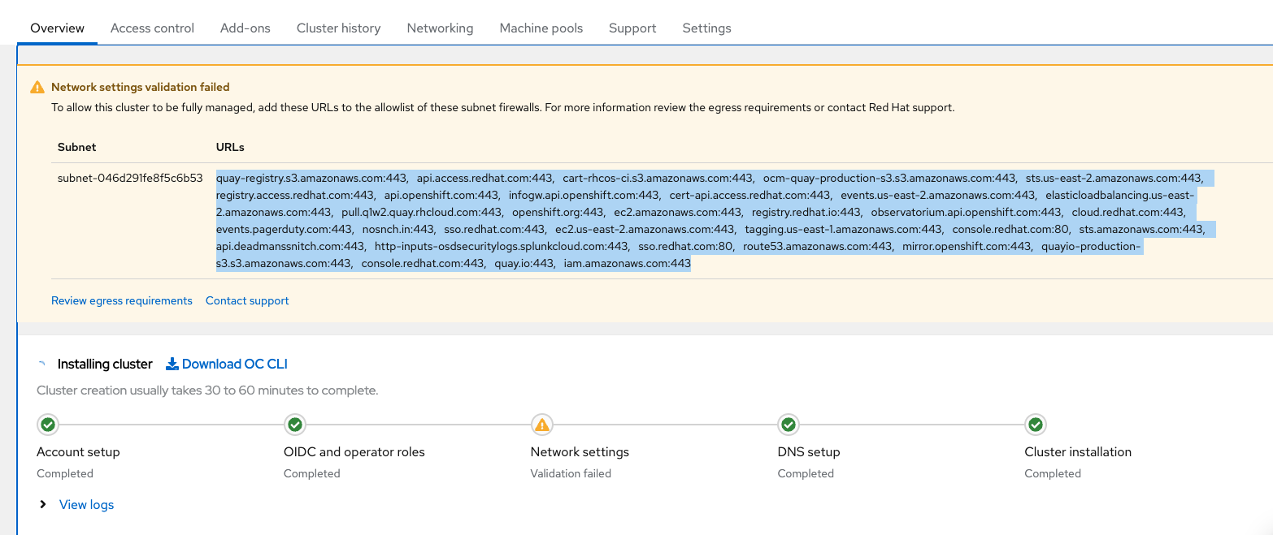This screenshot has width=1273, height=535.
Task: Click the Installing cluster spinner icon
Action: click(x=42, y=365)
